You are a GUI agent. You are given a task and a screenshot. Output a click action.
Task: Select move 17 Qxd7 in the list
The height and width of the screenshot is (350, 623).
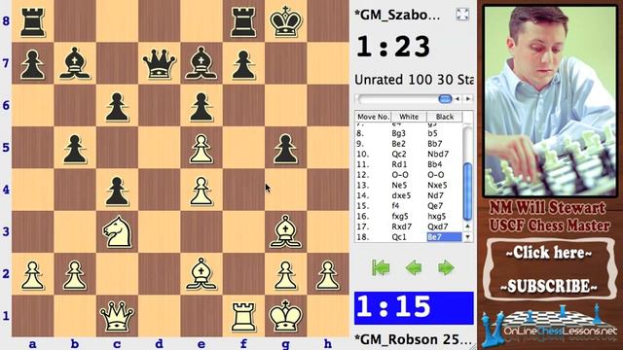[437, 227]
